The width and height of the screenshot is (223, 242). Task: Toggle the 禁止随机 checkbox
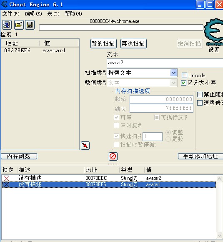(x=200, y=94)
